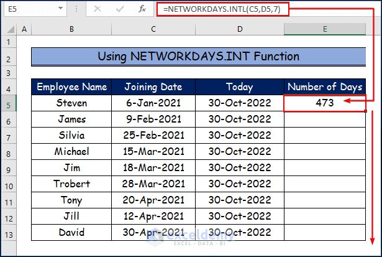Click the 'Today' header cell

point(240,86)
